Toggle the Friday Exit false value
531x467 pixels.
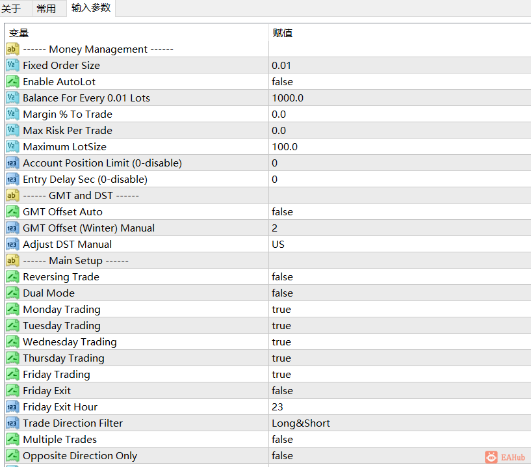tap(400, 391)
